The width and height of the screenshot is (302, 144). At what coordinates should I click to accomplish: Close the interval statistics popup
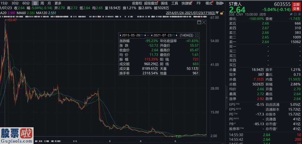pos(197,35)
